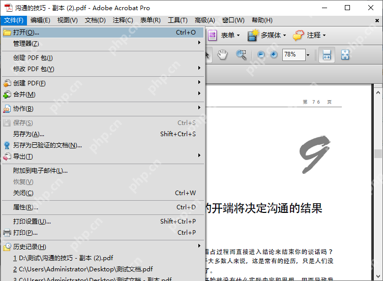This screenshot has height=281, width=383.
Task: Choose 附加到电子邮件(L)... menu item
Action: coord(103,171)
